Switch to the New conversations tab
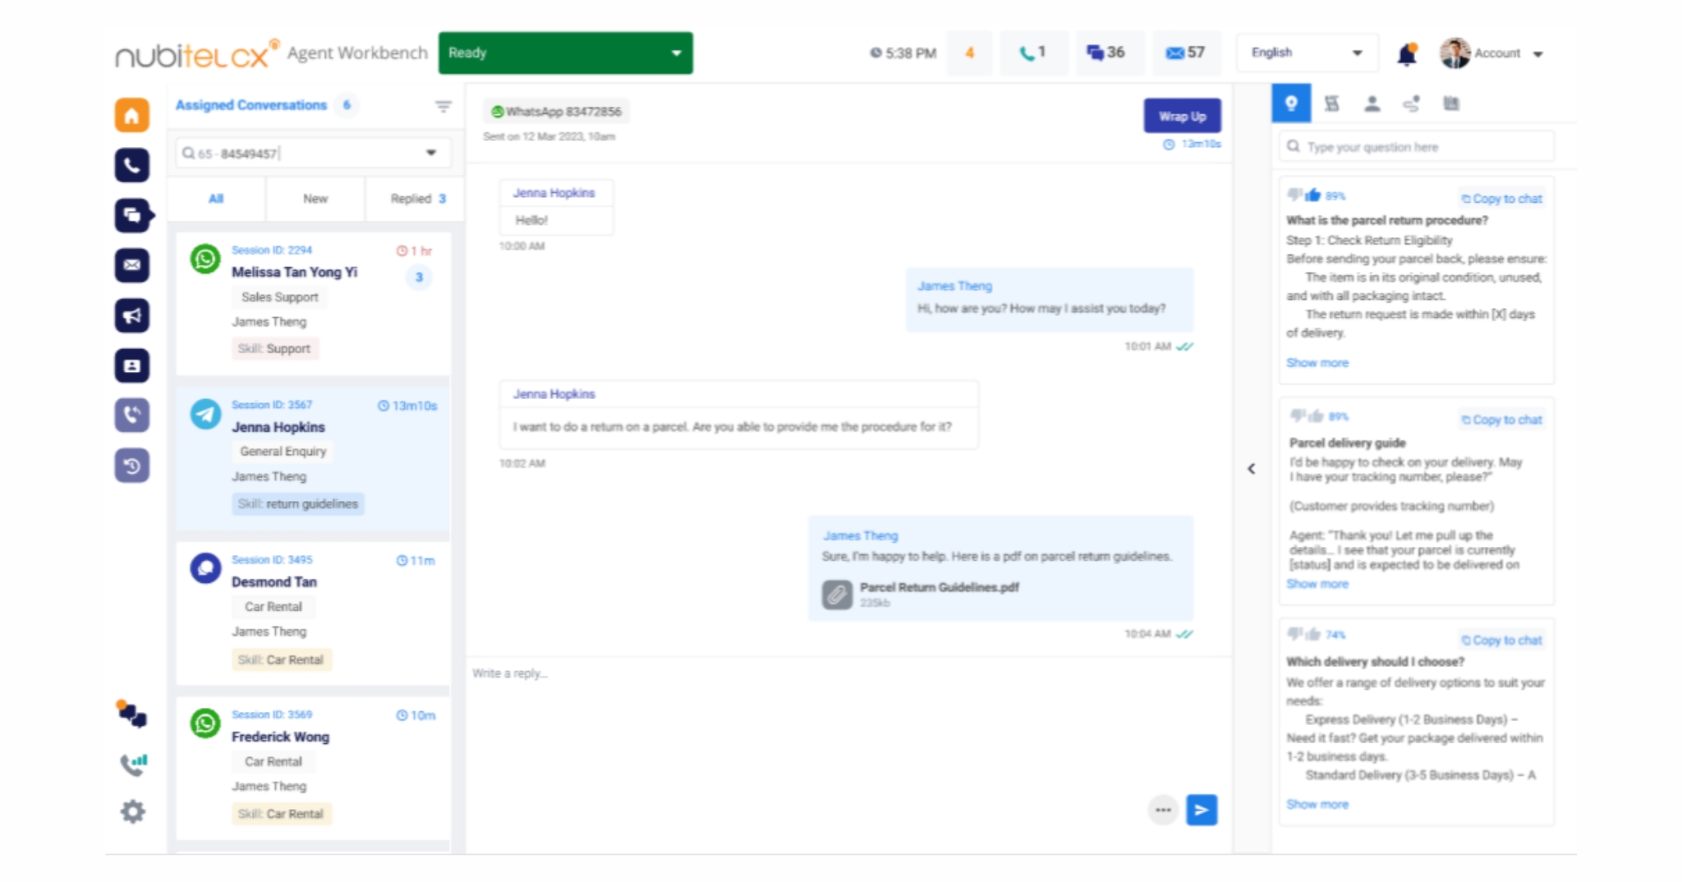 click(315, 198)
